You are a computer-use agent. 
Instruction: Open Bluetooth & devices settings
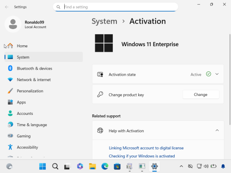tap(43, 68)
